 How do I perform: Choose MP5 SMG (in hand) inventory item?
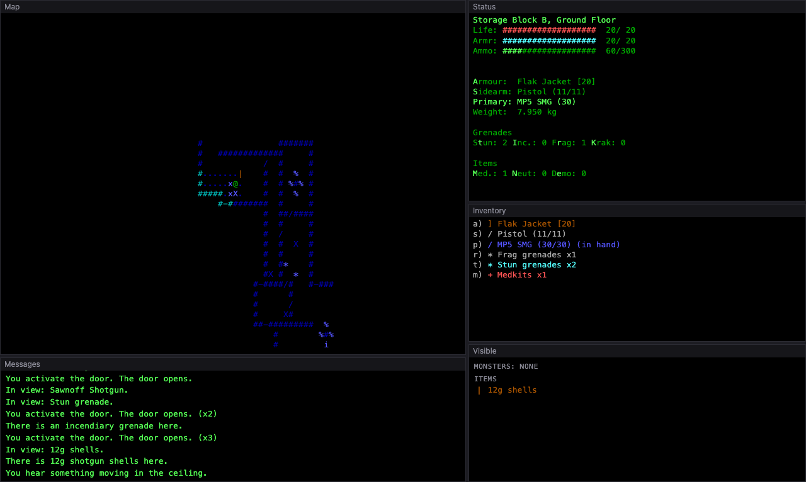pyautogui.click(x=547, y=244)
